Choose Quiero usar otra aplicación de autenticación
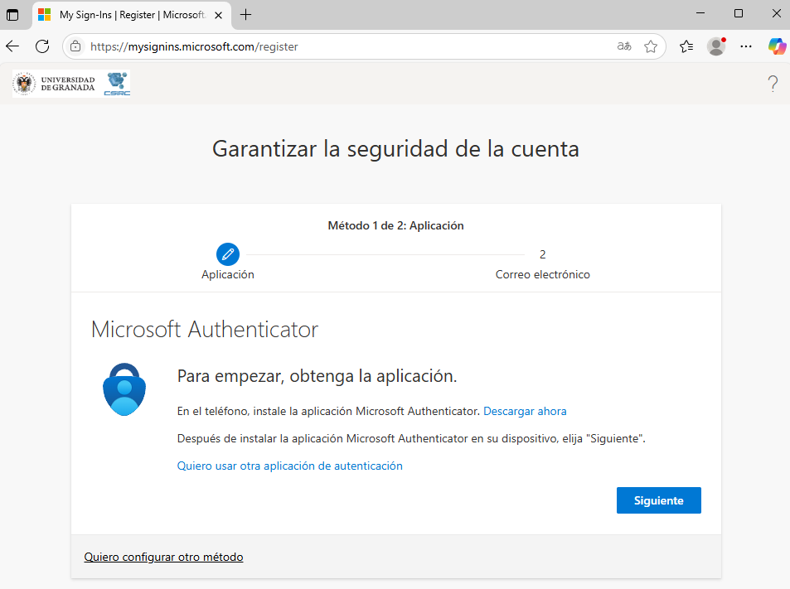This screenshot has width=790, height=589. (x=289, y=466)
